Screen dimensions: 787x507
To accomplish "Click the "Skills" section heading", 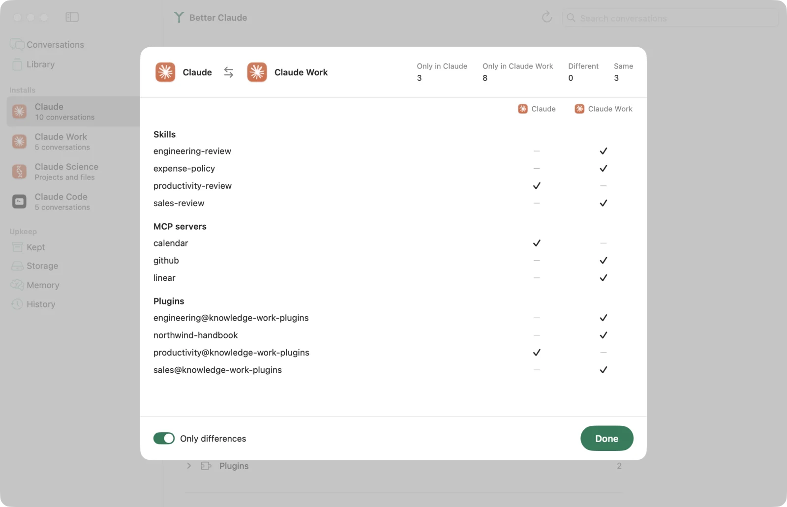I will (x=164, y=134).
